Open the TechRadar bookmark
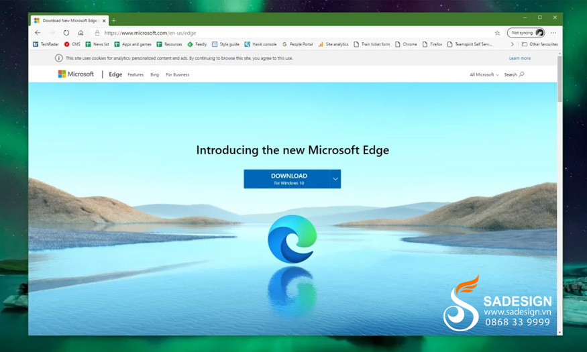Screen dimensions: 587x352 46,44
